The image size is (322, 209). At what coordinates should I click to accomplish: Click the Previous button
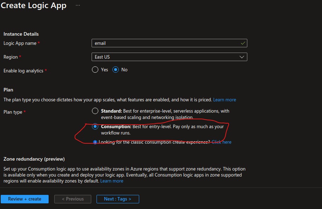point(73,199)
